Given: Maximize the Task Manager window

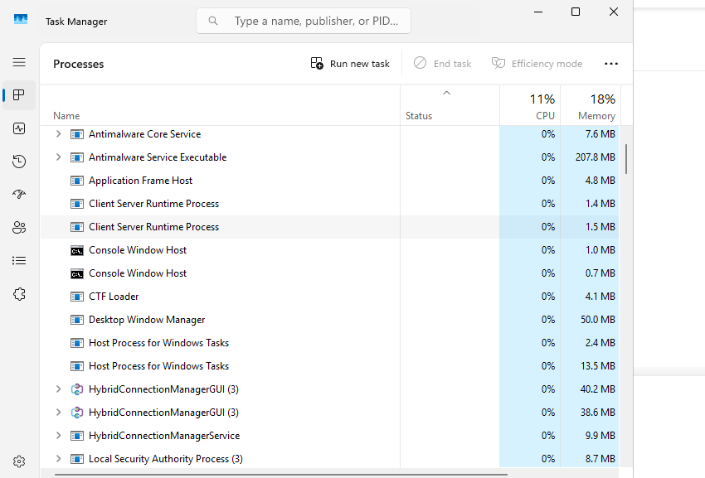Looking at the screenshot, I should tap(576, 12).
